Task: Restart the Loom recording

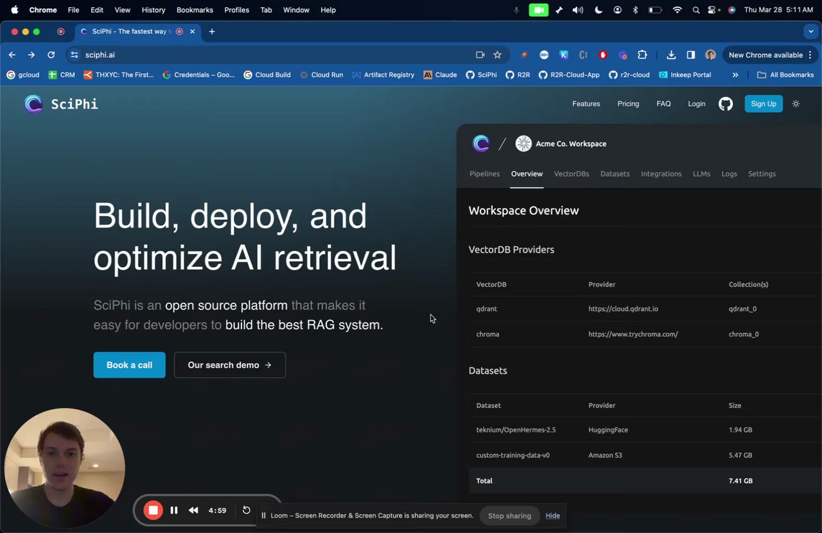Action: tap(247, 511)
